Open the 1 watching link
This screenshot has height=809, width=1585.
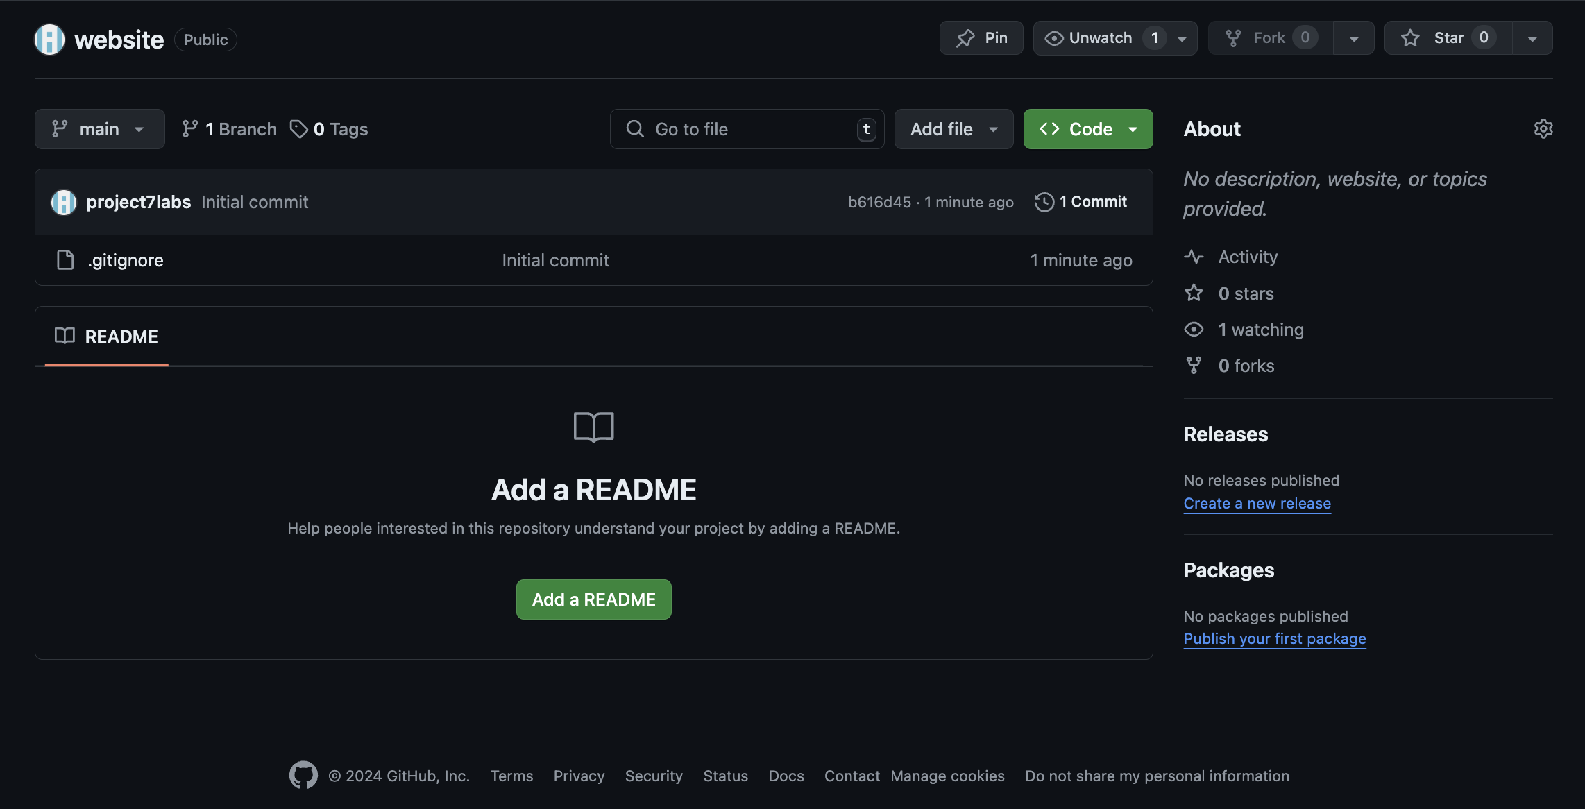[1261, 330]
